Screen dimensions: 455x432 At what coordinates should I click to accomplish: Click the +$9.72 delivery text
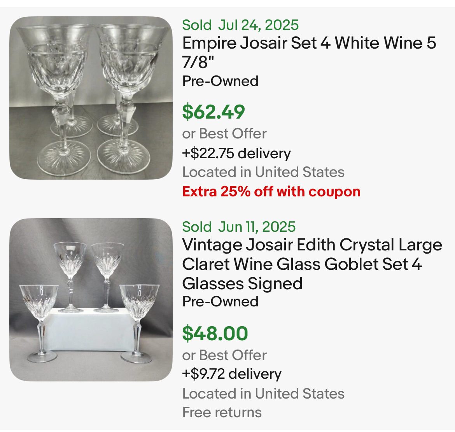(x=232, y=374)
